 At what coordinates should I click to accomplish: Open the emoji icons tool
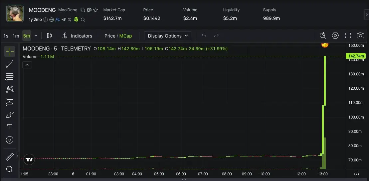coord(10,140)
